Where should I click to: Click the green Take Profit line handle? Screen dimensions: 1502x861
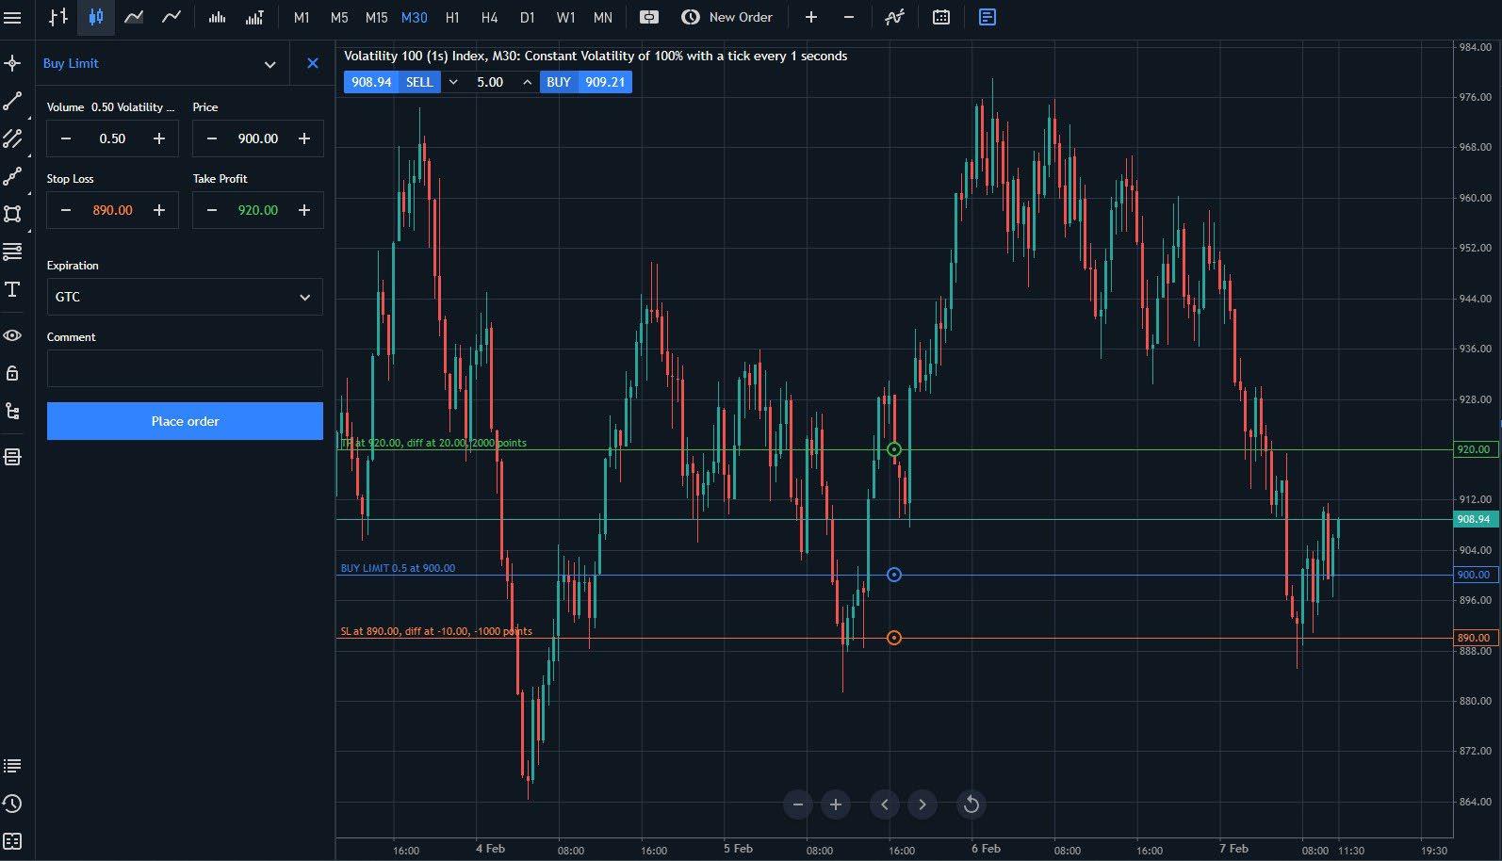(x=894, y=449)
